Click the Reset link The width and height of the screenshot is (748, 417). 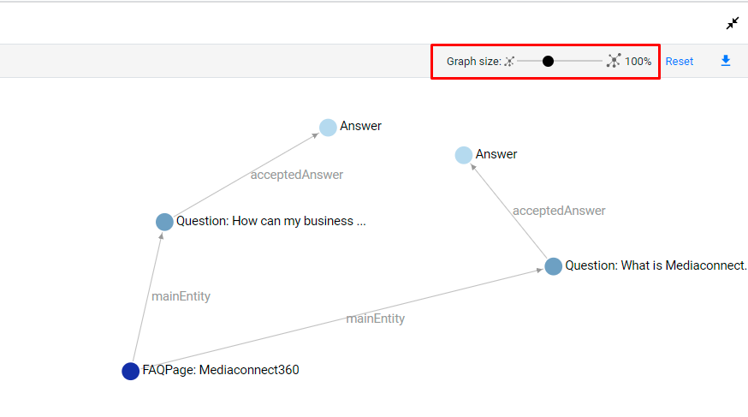point(680,61)
